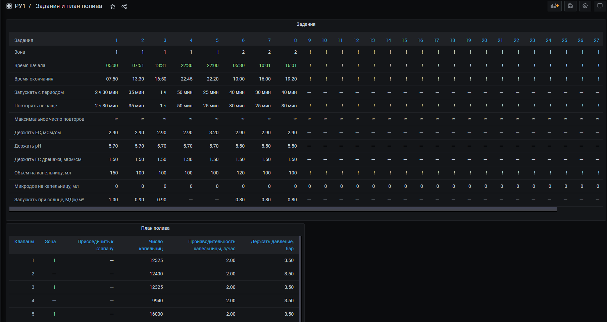Open the dashboards grid icon
Viewport: 607px width, 322px height.
9,6
